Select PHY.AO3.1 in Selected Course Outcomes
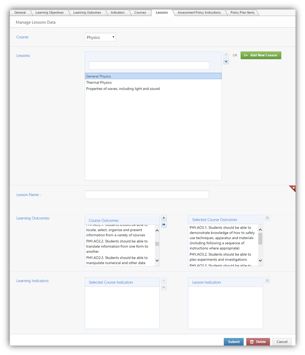The image size is (305, 355). click(223, 238)
